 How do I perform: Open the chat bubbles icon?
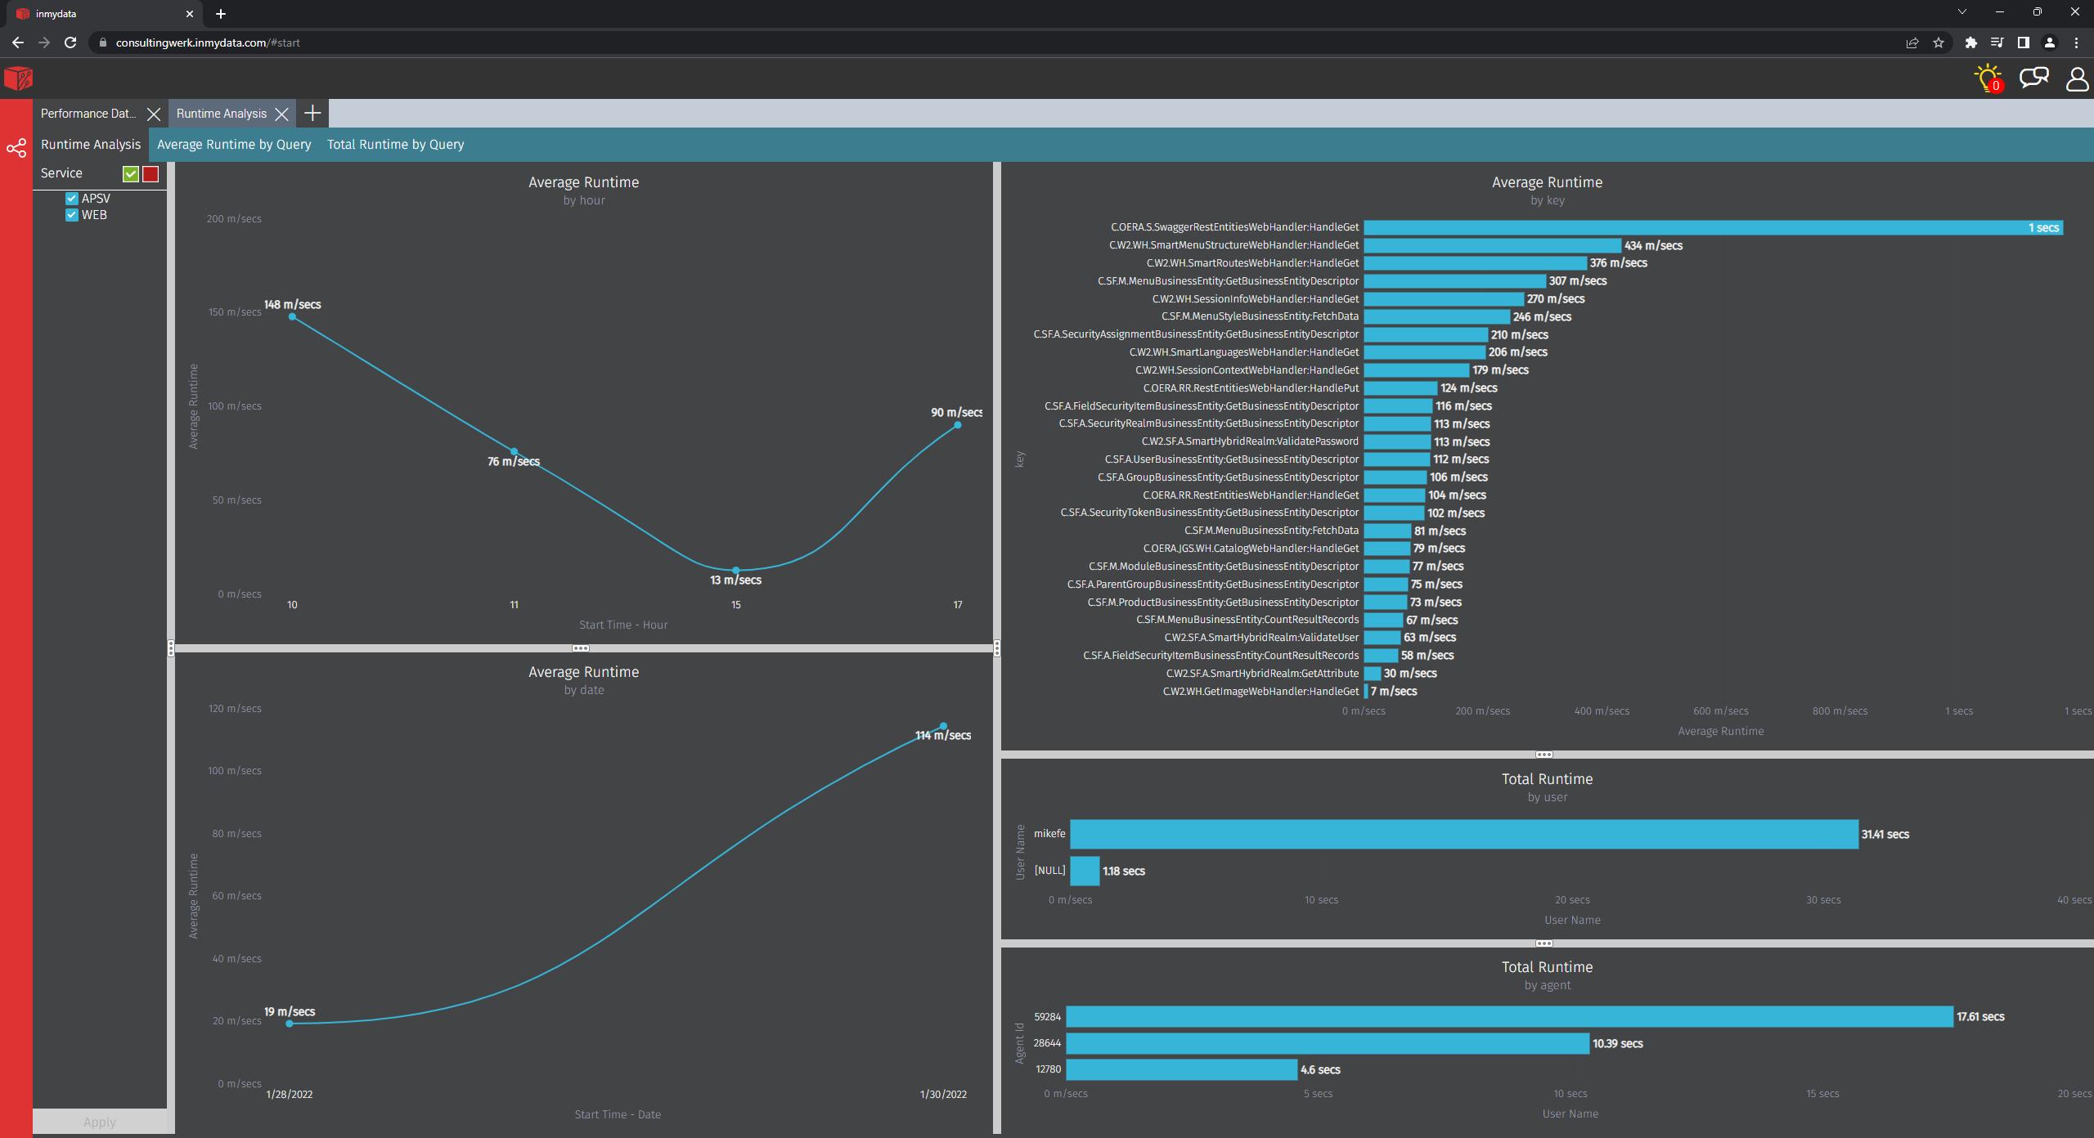click(2033, 78)
